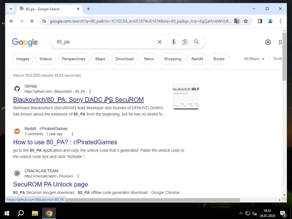
Task: Click the muted volume tray icon
Action: (254, 213)
